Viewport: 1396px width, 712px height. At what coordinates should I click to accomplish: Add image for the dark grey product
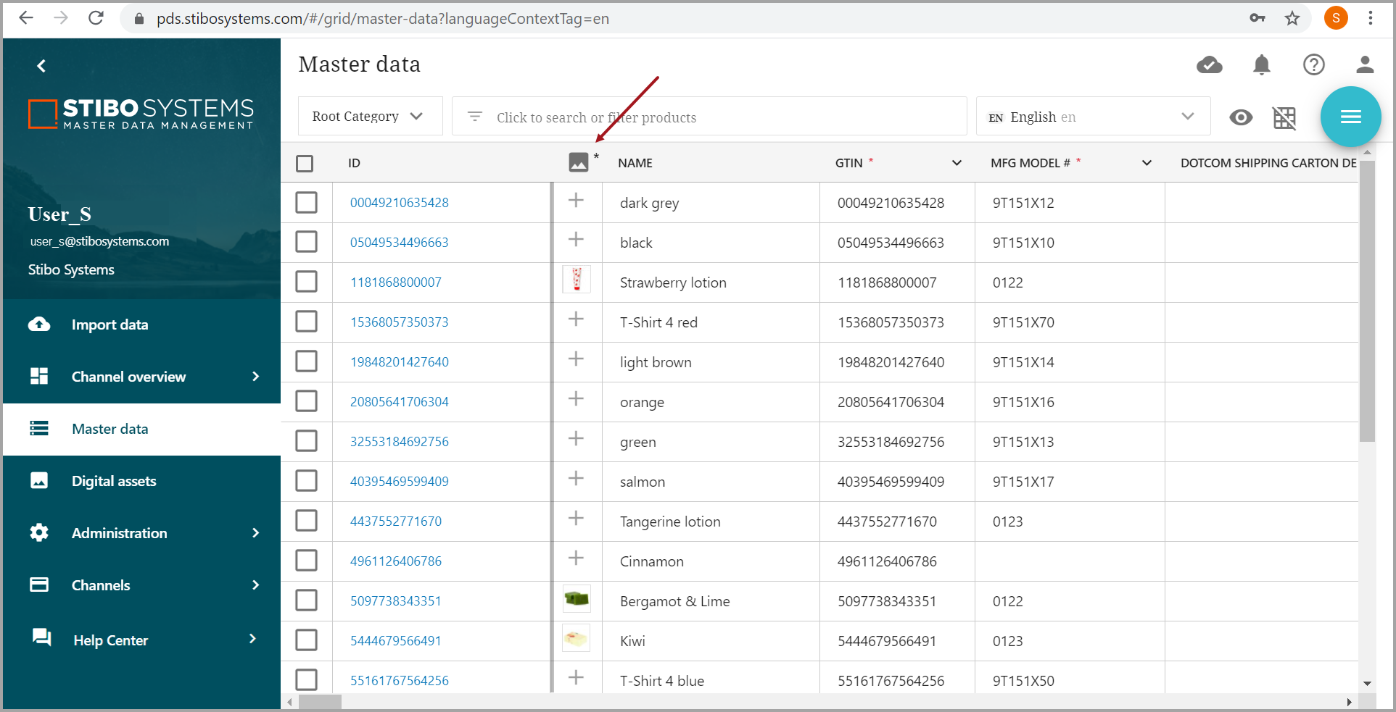tap(576, 201)
